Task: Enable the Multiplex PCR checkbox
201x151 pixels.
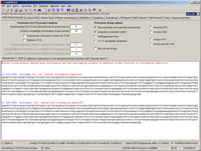Action: coord(24,40)
